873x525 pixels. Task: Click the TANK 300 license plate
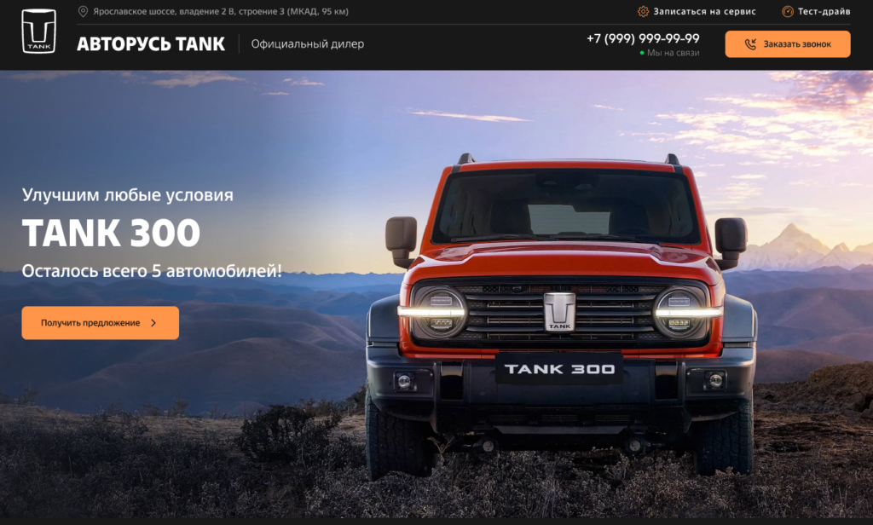tap(559, 369)
